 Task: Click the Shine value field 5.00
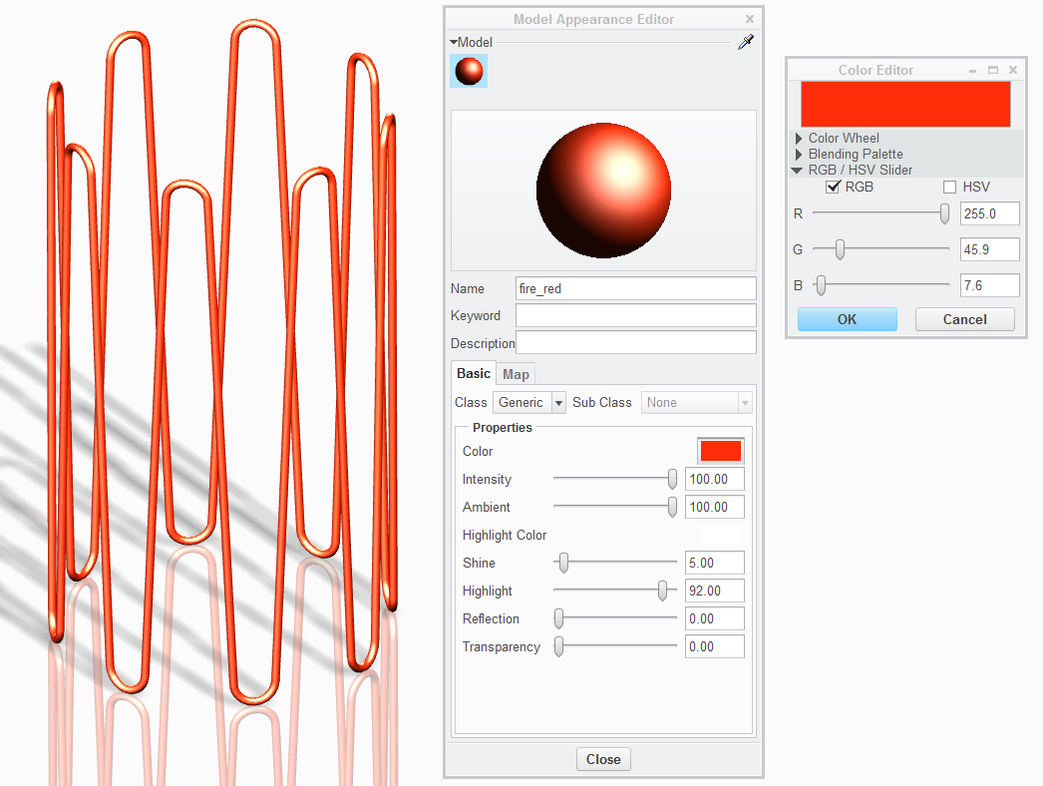tap(714, 563)
